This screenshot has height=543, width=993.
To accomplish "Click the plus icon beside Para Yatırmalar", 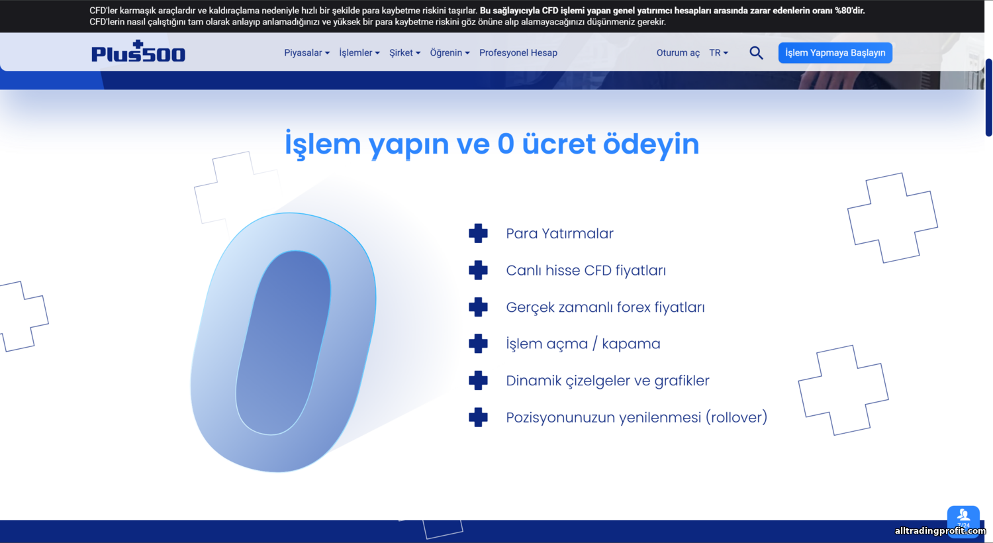I will (478, 233).
